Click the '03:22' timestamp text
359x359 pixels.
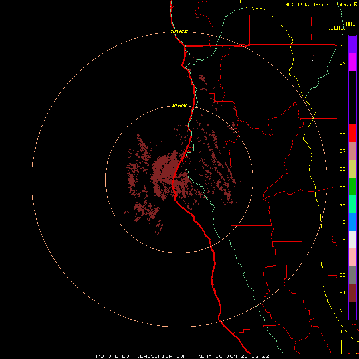(x=260, y=356)
